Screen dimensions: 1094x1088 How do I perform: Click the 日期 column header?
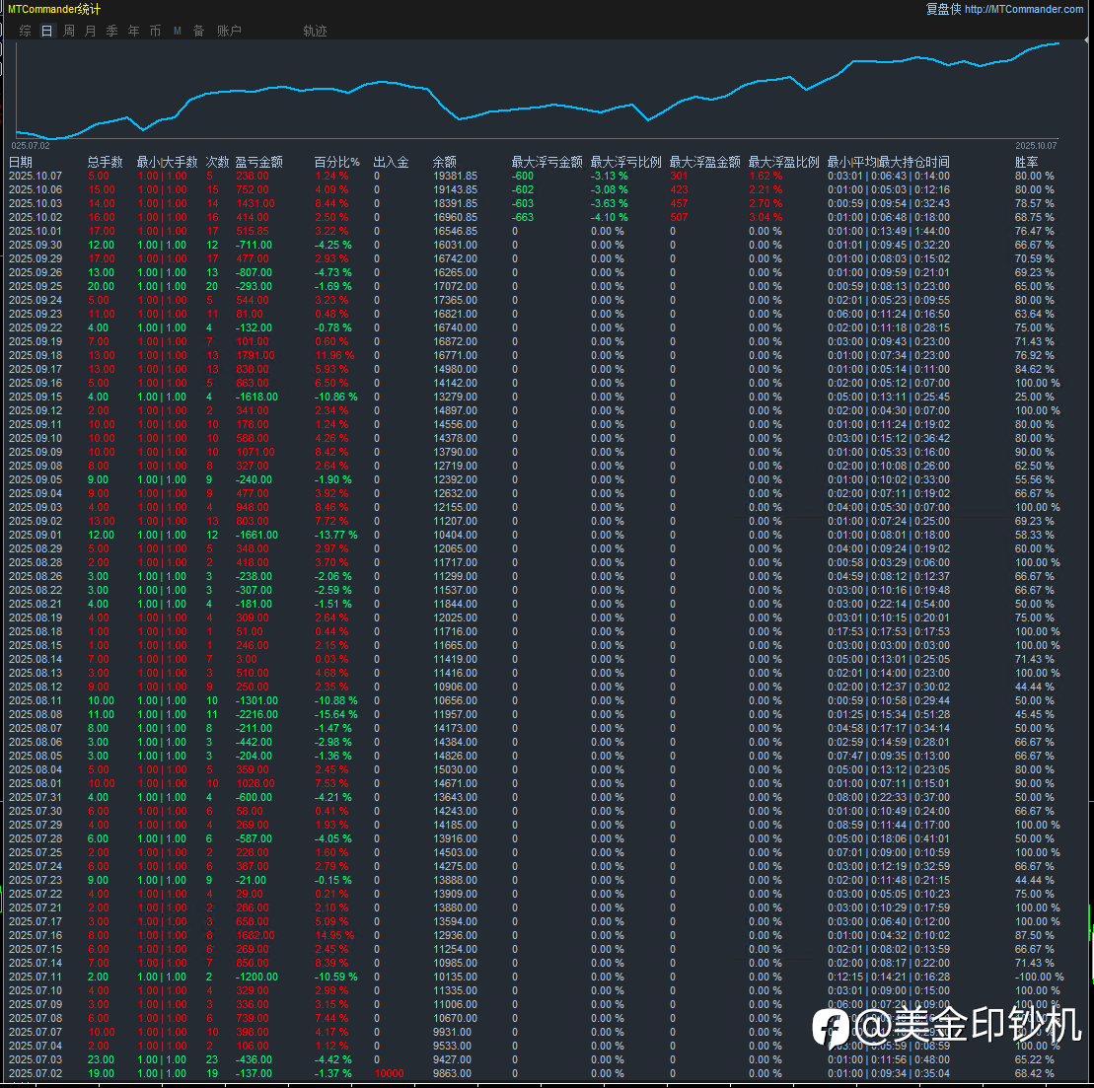(21, 162)
